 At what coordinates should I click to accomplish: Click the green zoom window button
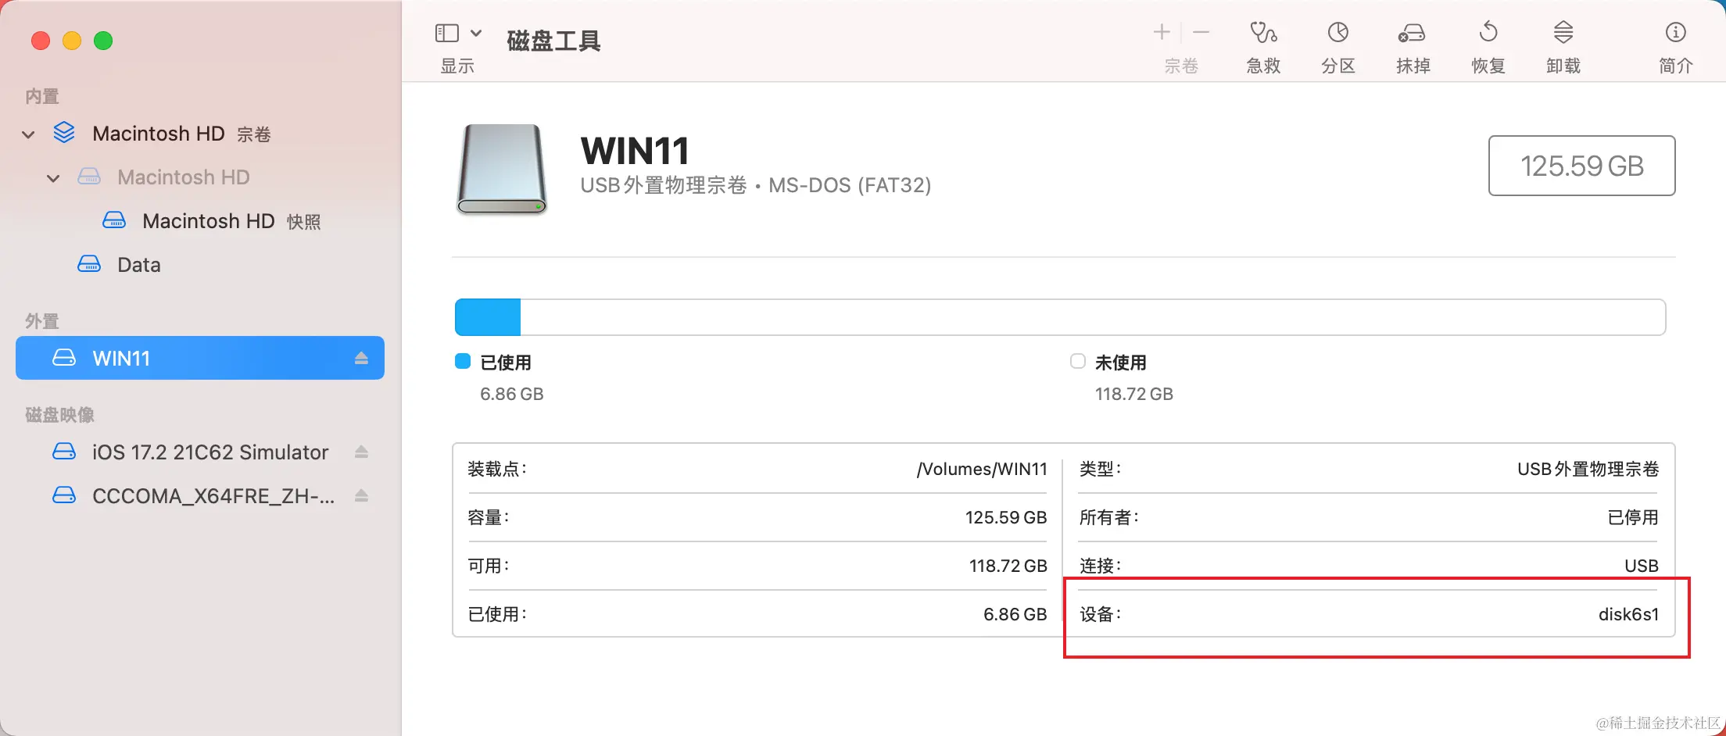103,41
